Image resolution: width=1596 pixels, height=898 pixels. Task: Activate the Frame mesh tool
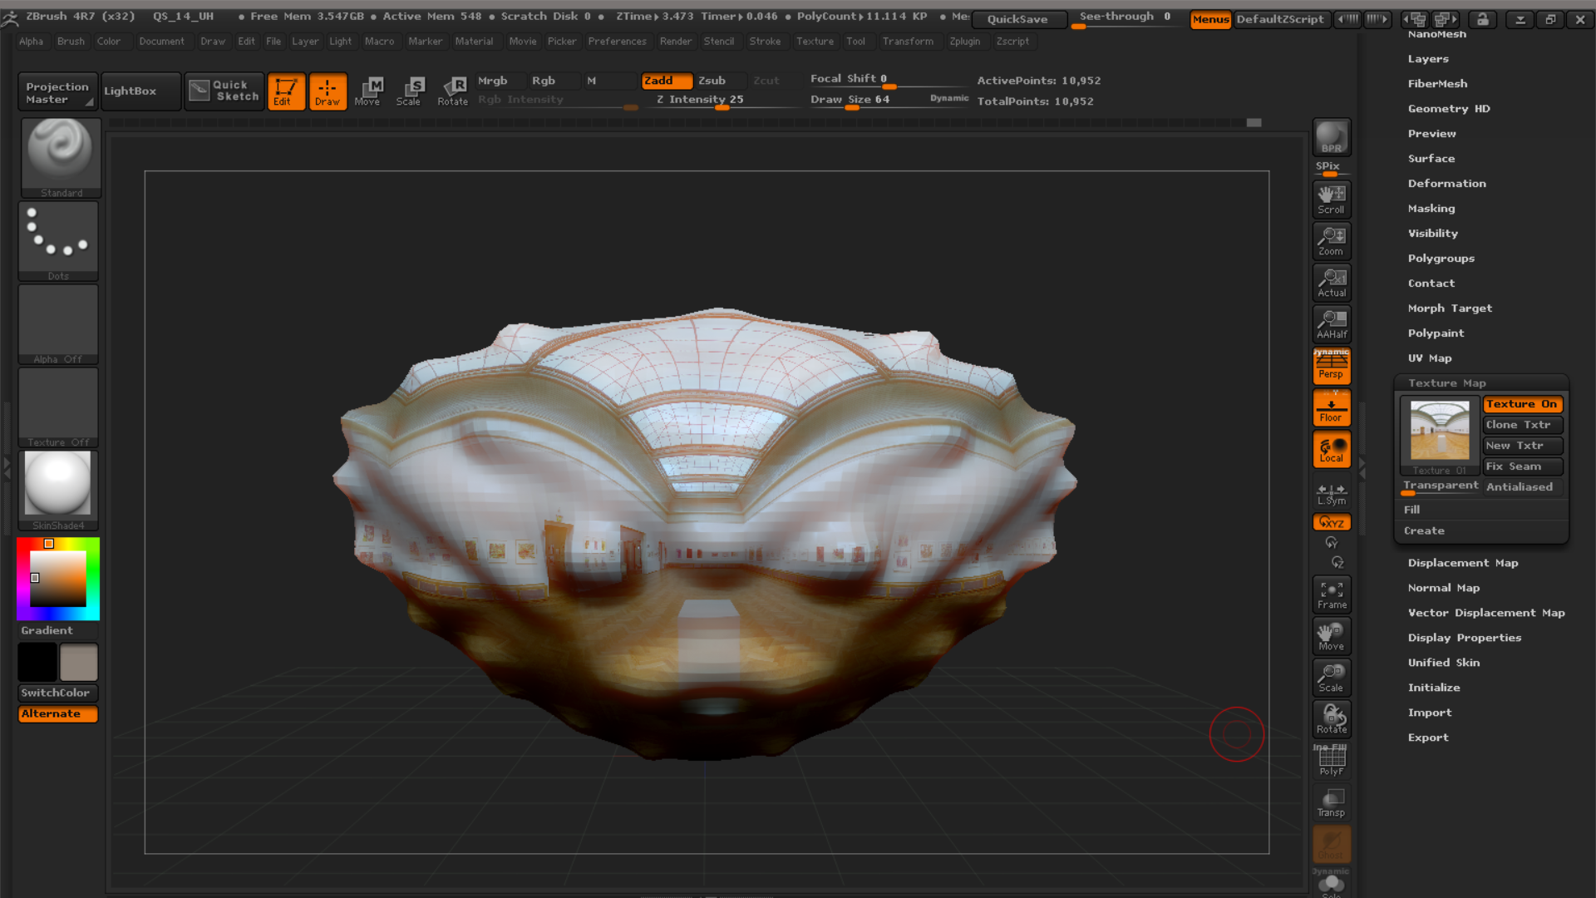pos(1331,593)
